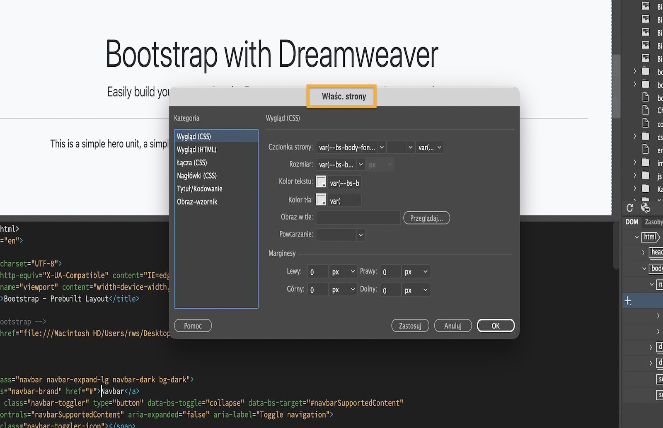Select the file icon beside 'co' in Files
Screen dimensions: 663x428
[646, 123]
